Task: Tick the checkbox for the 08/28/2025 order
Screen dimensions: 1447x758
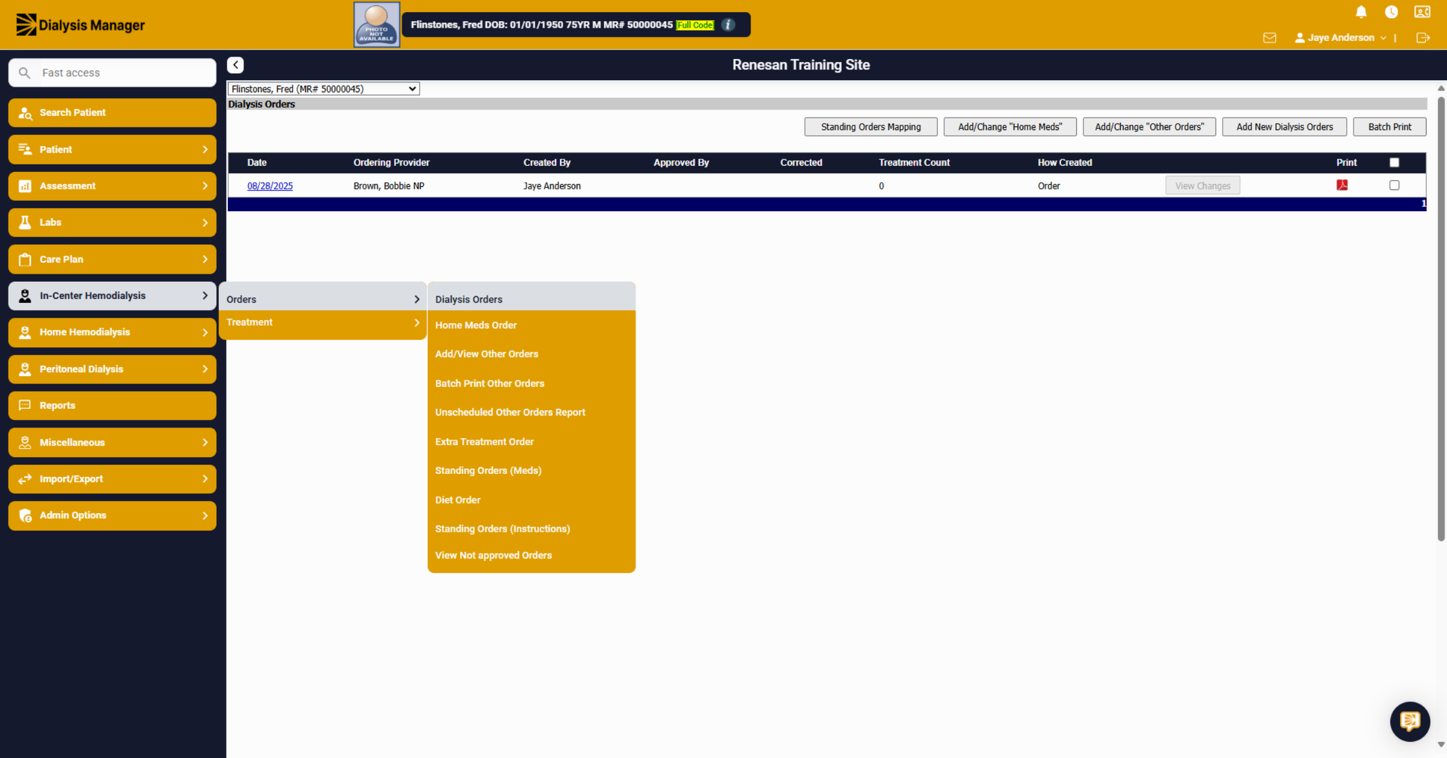Action: coord(1394,185)
